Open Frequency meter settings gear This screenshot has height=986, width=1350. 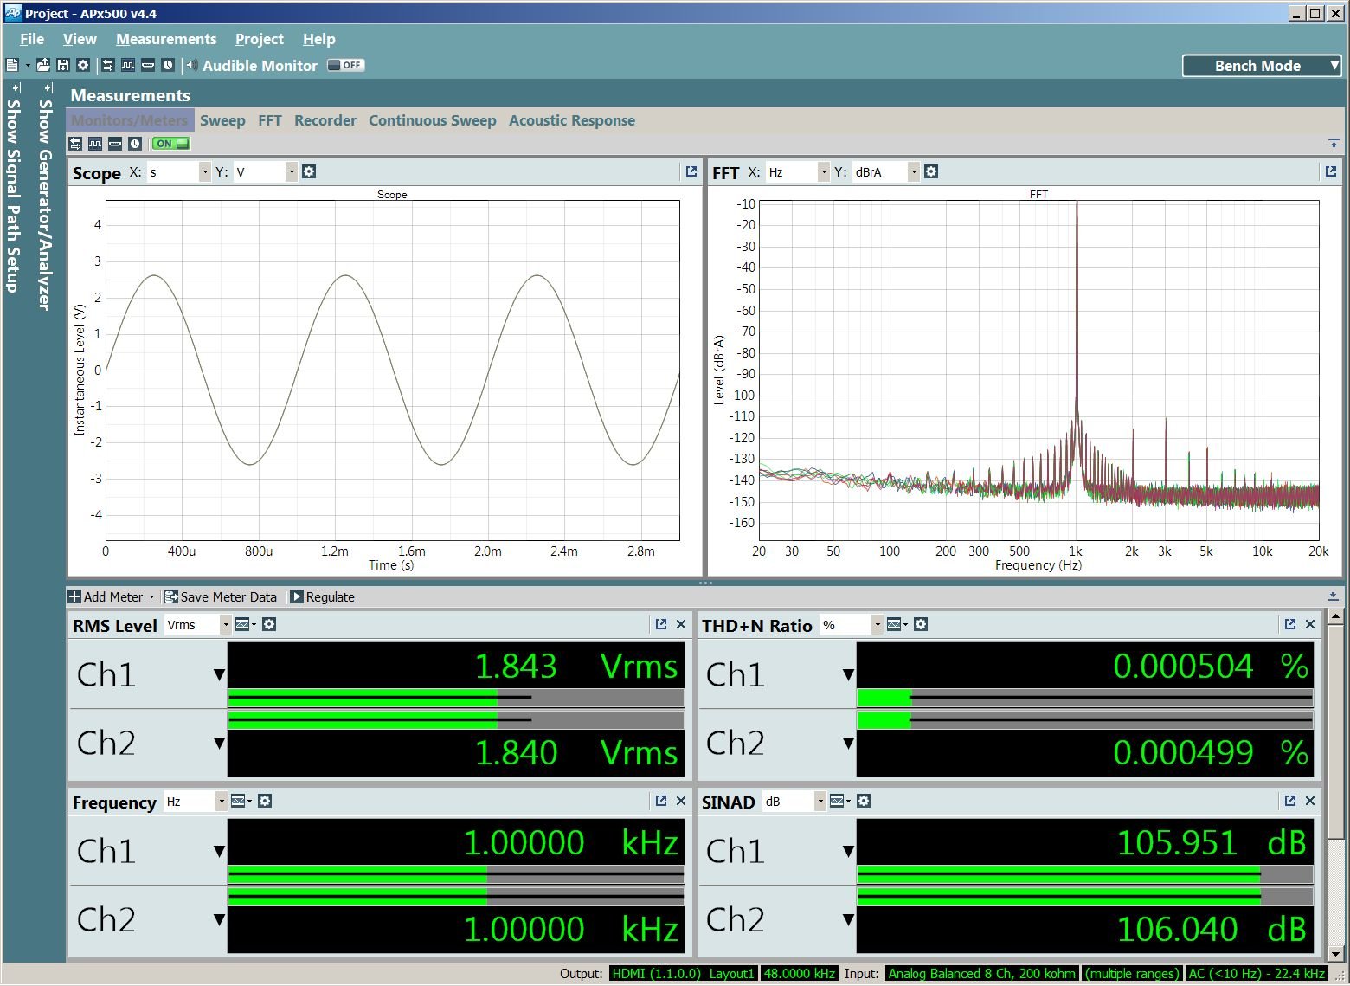pyautogui.click(x=265, y=801)
